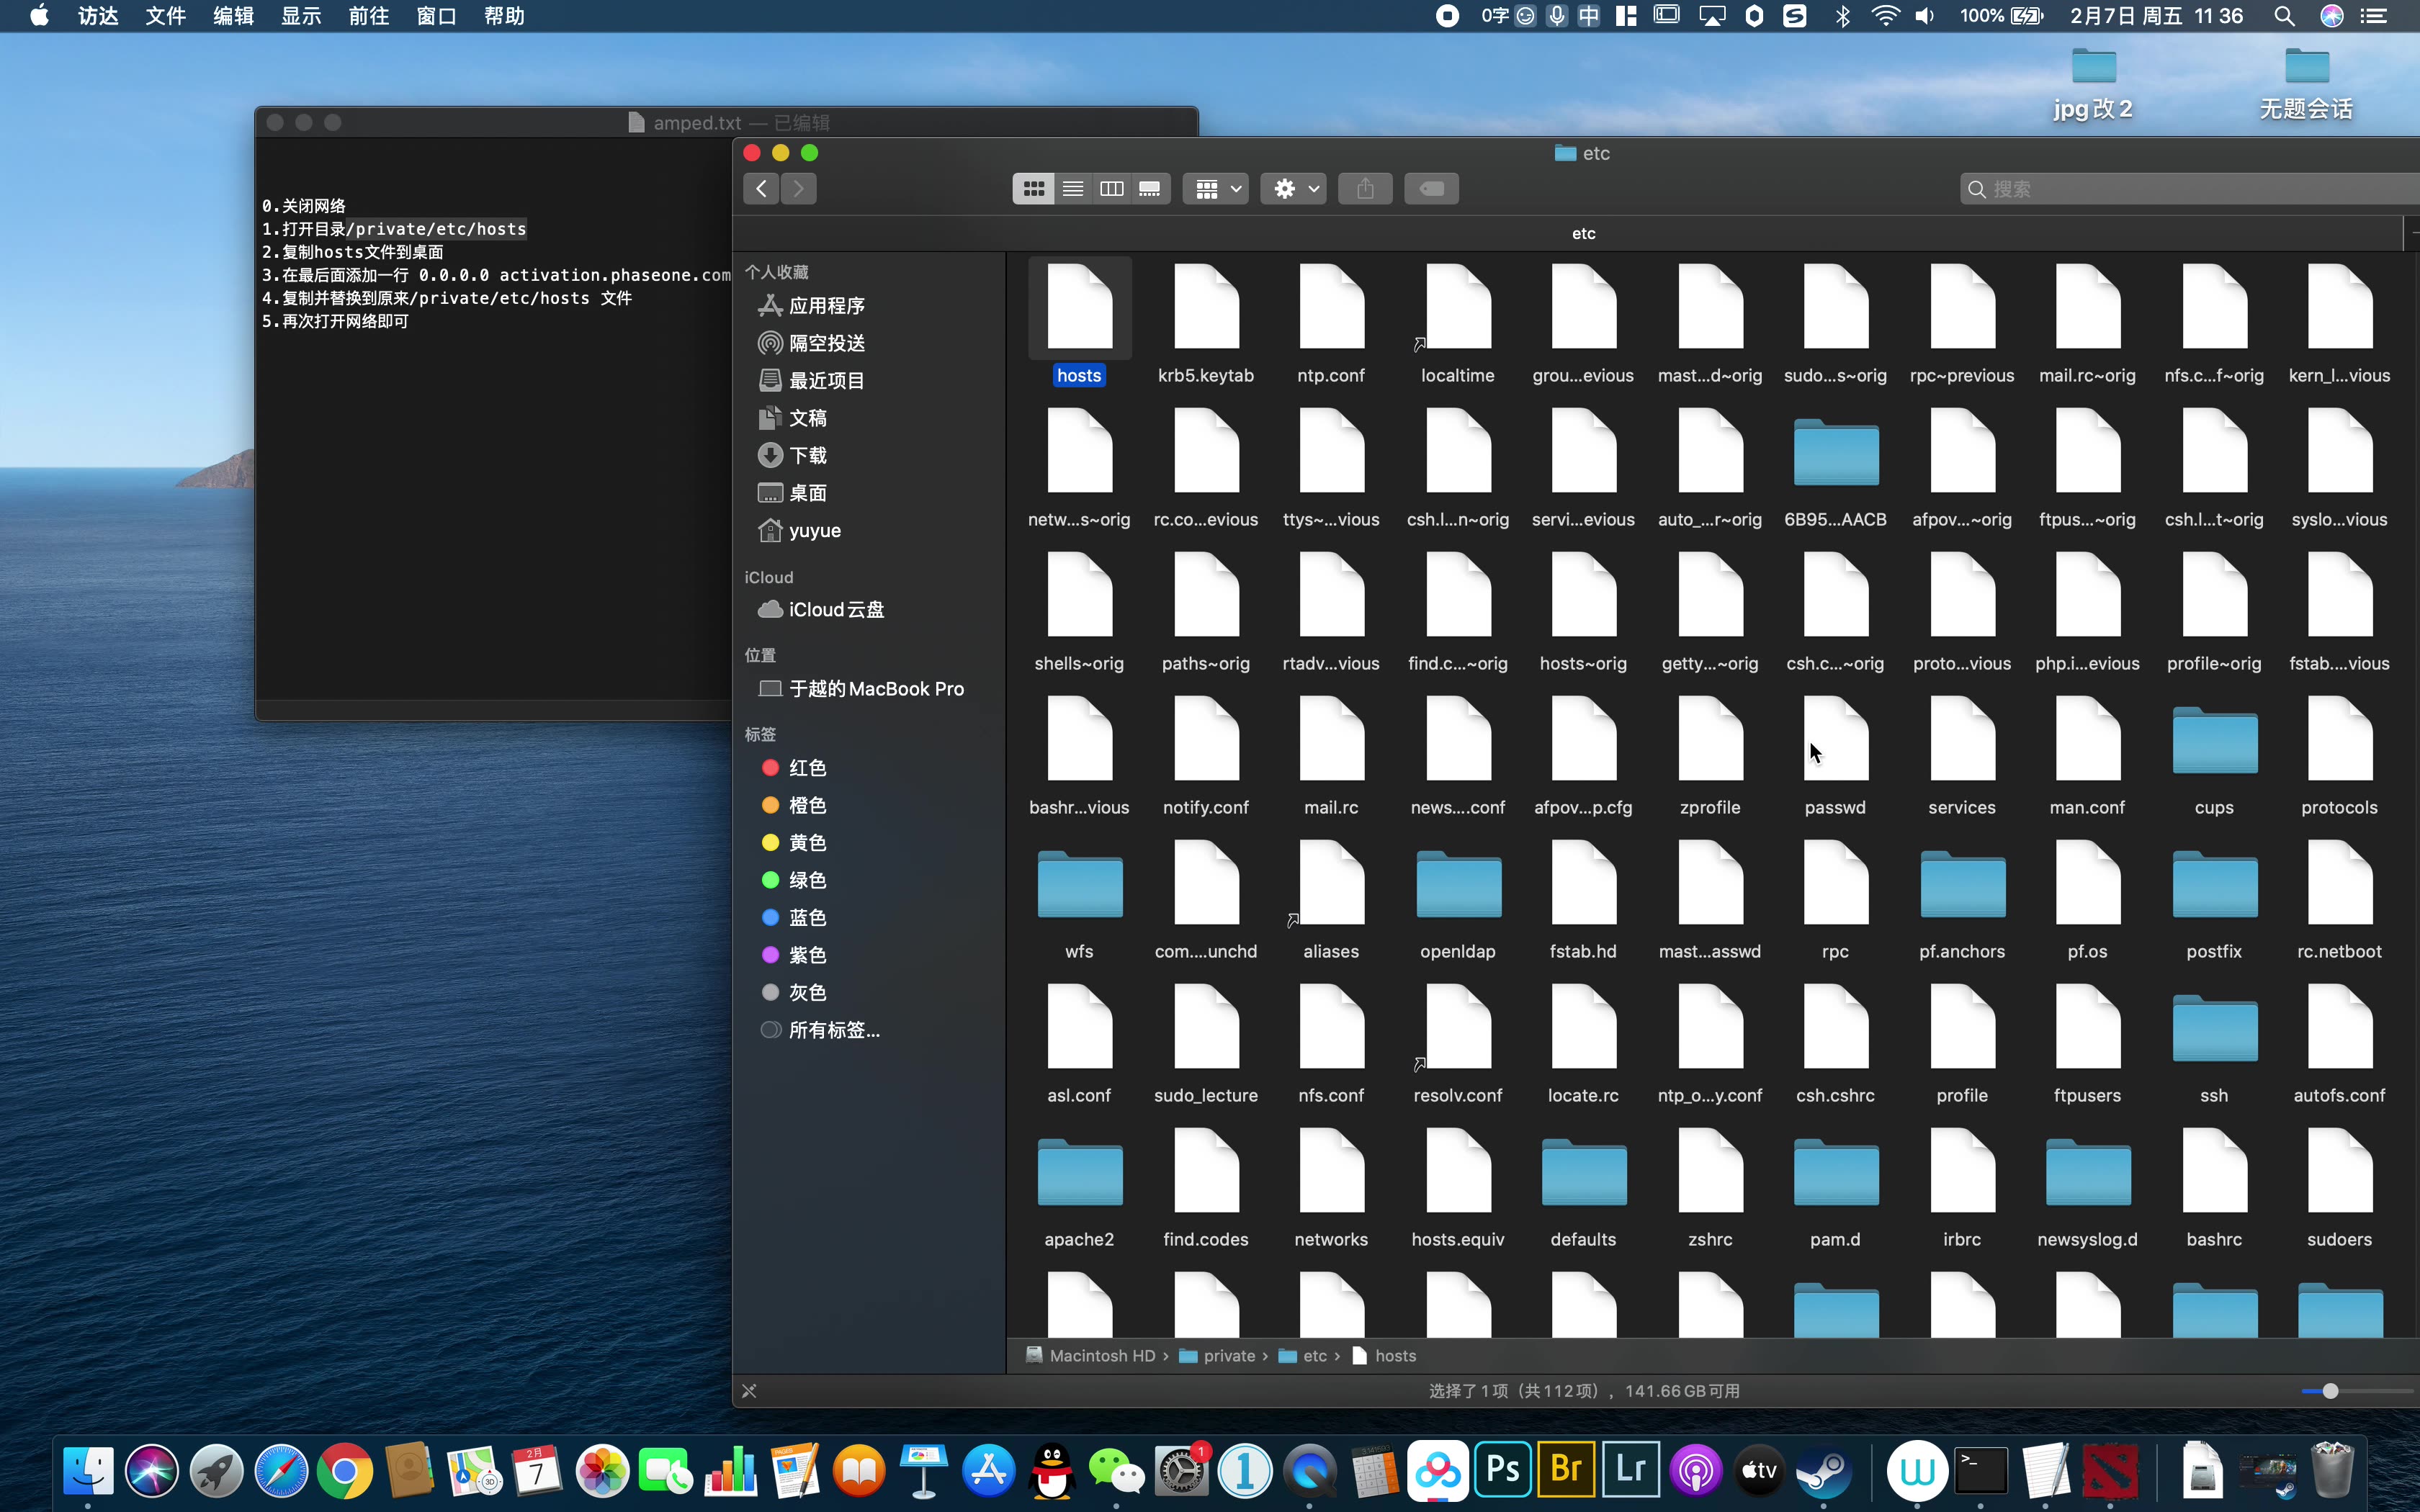The height and width of the screenshot is (1512, 2420).
Task: Open the group-by arrangement dropdown
Action: pos(1216,189)
